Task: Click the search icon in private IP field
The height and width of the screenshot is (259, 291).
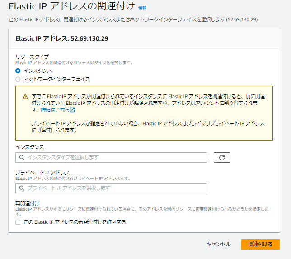Action: (22, 188)
